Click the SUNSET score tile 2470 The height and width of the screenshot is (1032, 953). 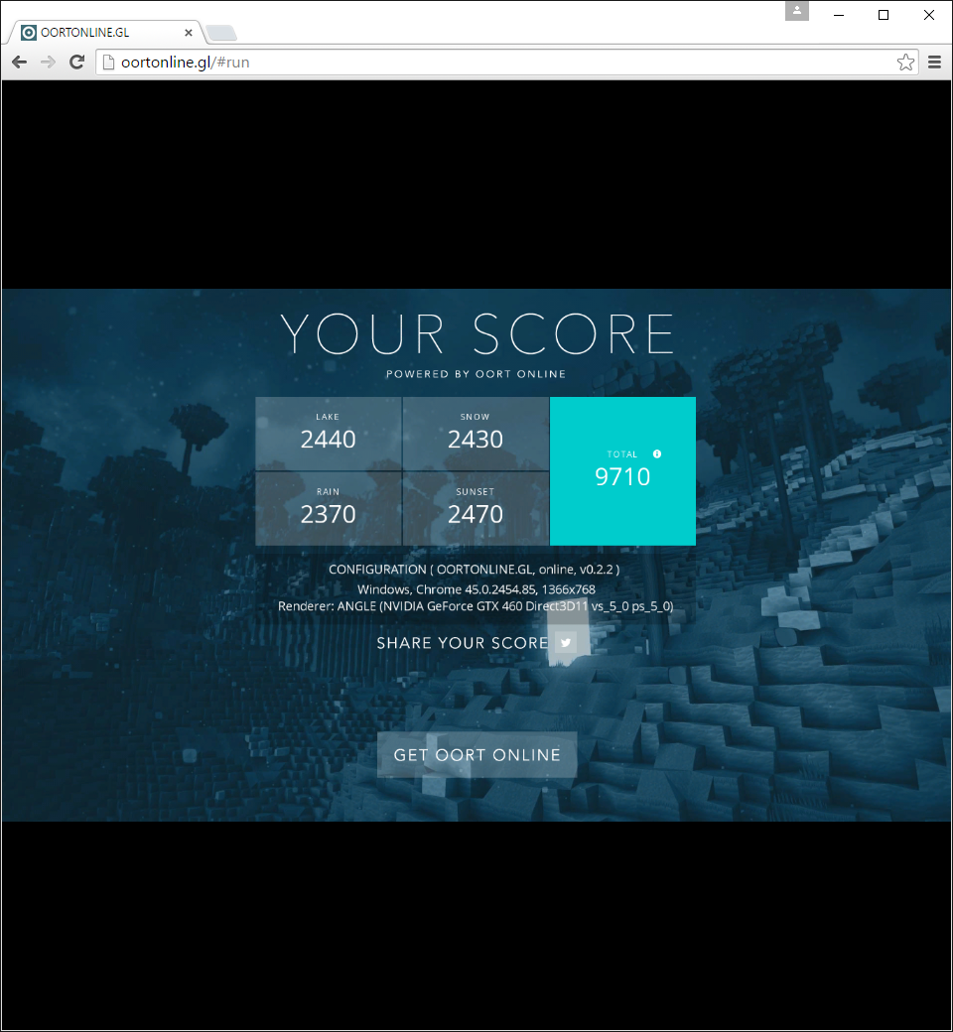(476, 508)
